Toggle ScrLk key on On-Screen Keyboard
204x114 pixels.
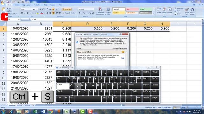point(155,92)
